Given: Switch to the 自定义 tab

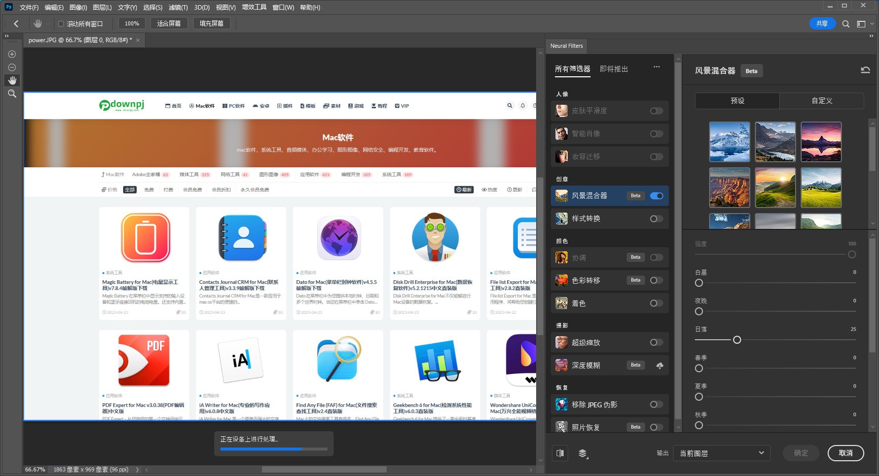Looking at the screenshot, I should click(822, 101).
